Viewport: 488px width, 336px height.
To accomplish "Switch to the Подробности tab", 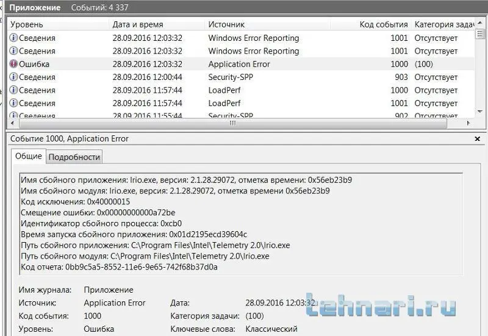I will pos(74,157).
